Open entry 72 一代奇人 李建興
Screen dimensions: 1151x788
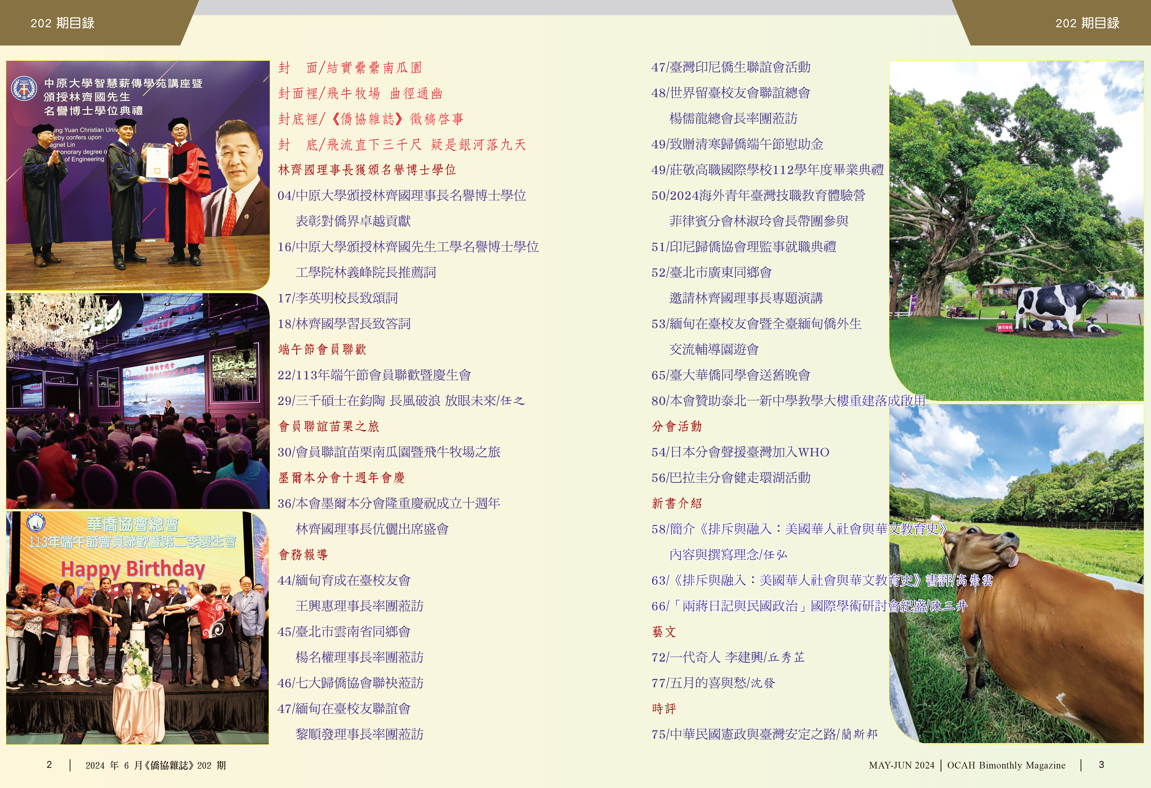point(728,658)
